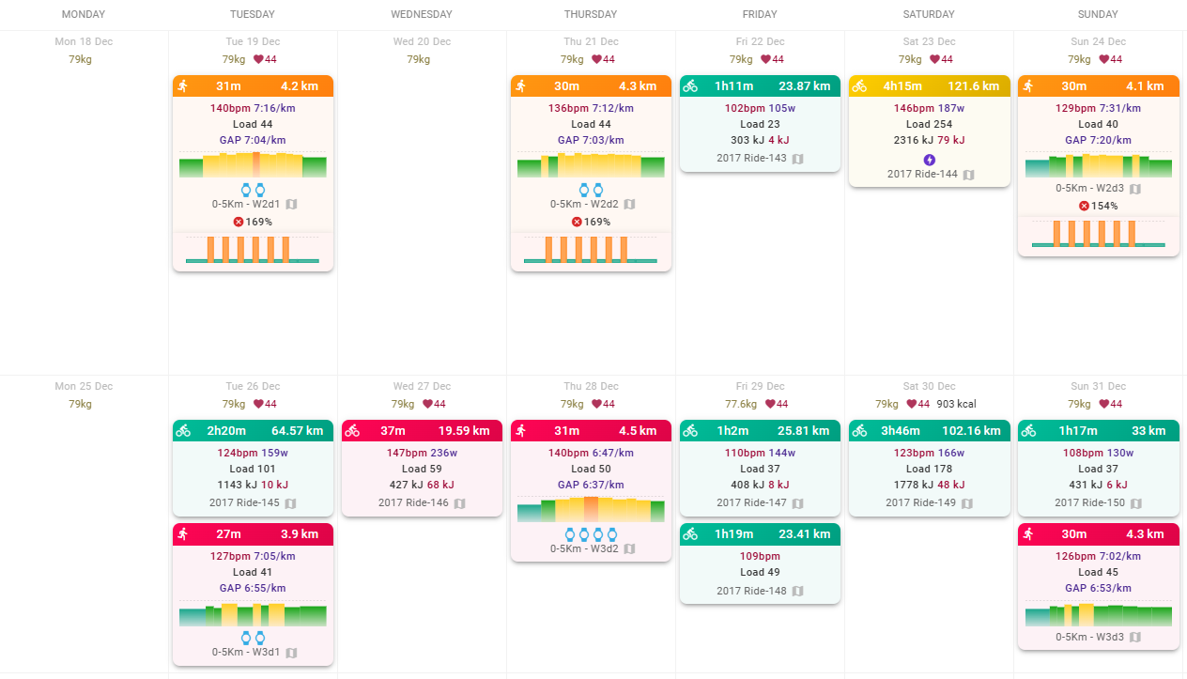Select the Wednesday column header
1187x679 pixels.
422,14
